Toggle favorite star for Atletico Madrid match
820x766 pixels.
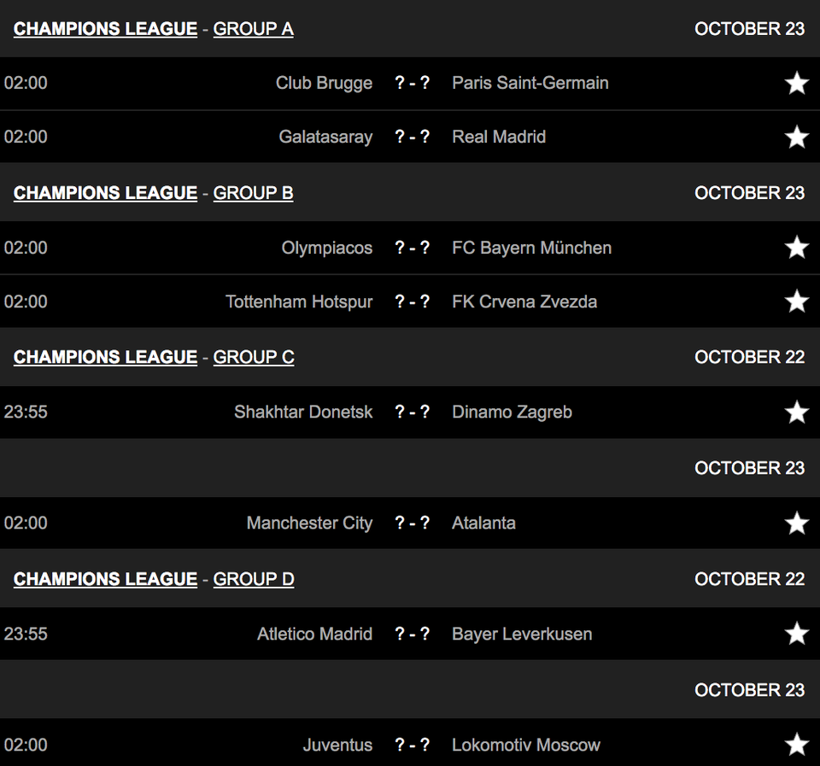click(796, 634)
